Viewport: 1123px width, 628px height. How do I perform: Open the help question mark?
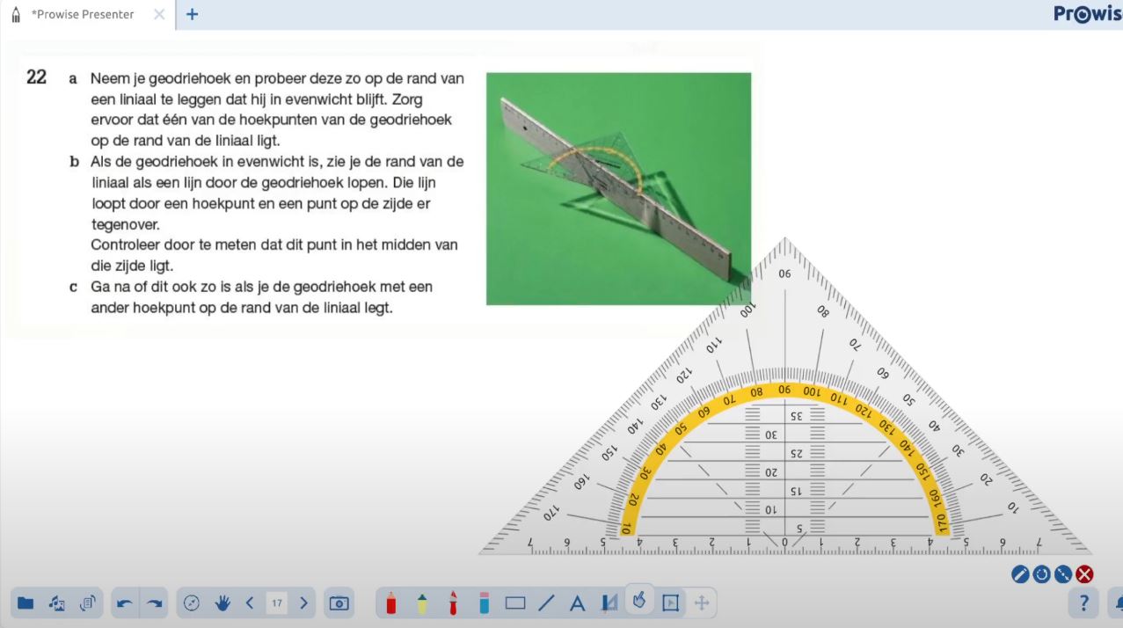(1083, 603)
